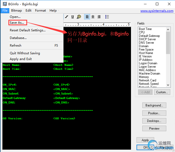The image size is (175, 152).
Task: Open Background... settings
Action: tap(154, 105)
